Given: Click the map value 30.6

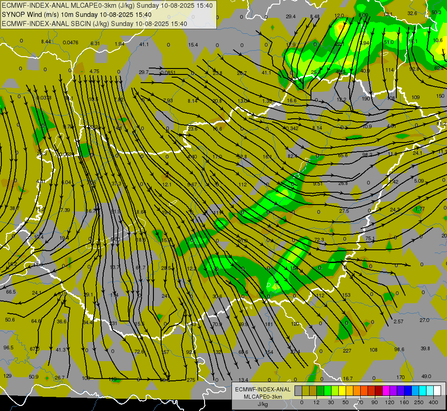Looking at the screenshot, I should 217,297.
